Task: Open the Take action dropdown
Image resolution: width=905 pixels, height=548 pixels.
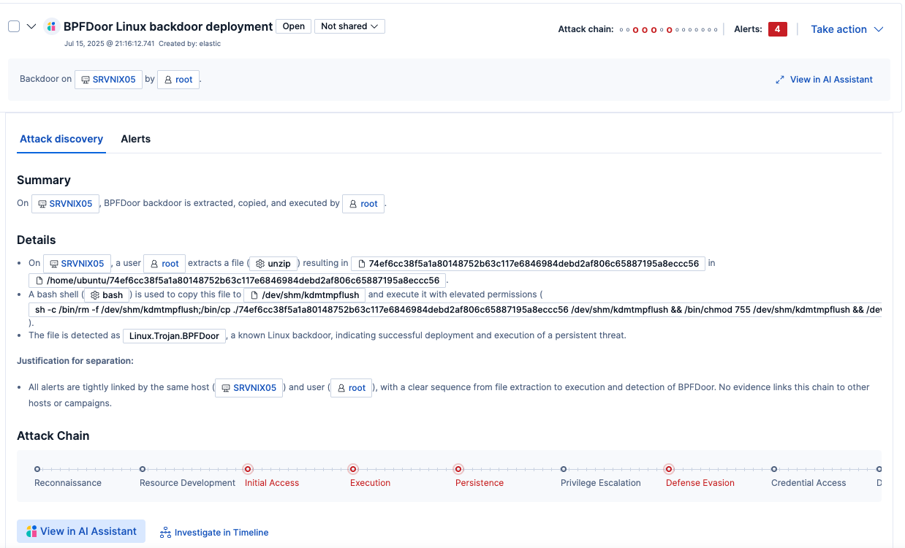Action: click(x=846, y=28)
